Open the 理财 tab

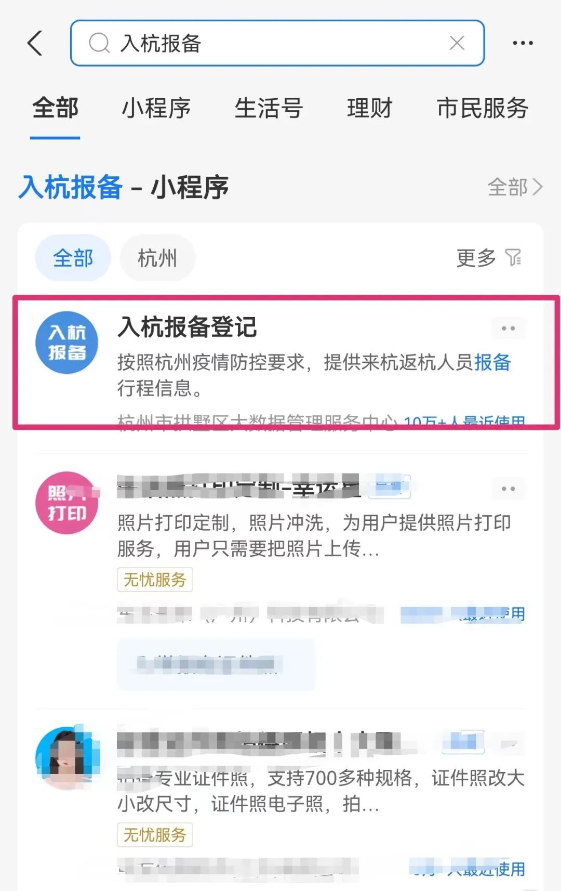pyautogui.click(x=370, y=108)
